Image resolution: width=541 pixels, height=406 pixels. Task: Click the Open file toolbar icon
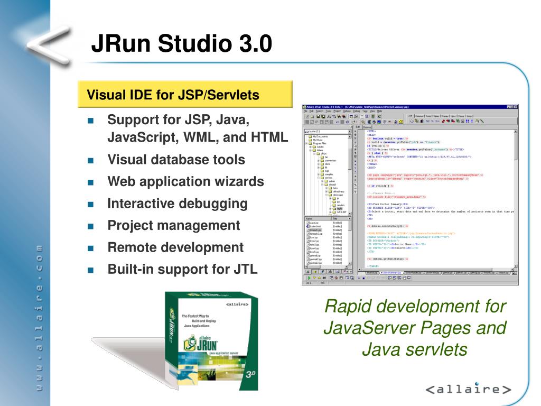[x=312, y=116]
